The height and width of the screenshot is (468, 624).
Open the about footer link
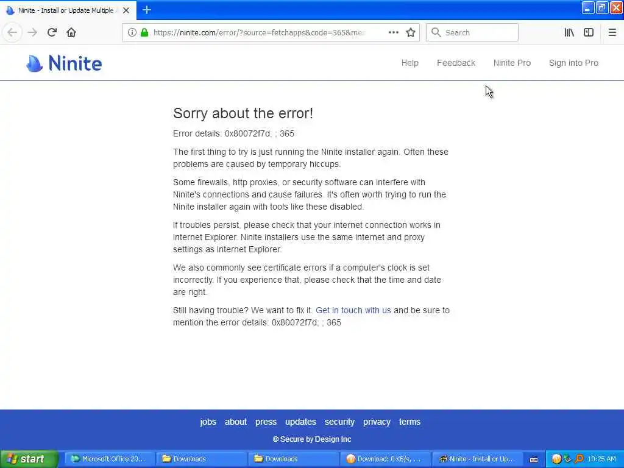coord(236,422)
